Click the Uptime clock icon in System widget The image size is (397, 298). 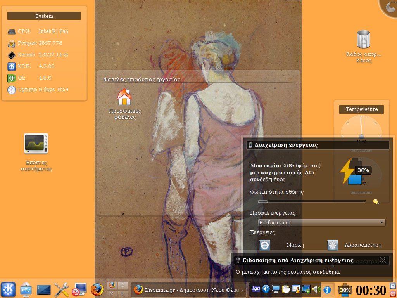coord(11,90)
